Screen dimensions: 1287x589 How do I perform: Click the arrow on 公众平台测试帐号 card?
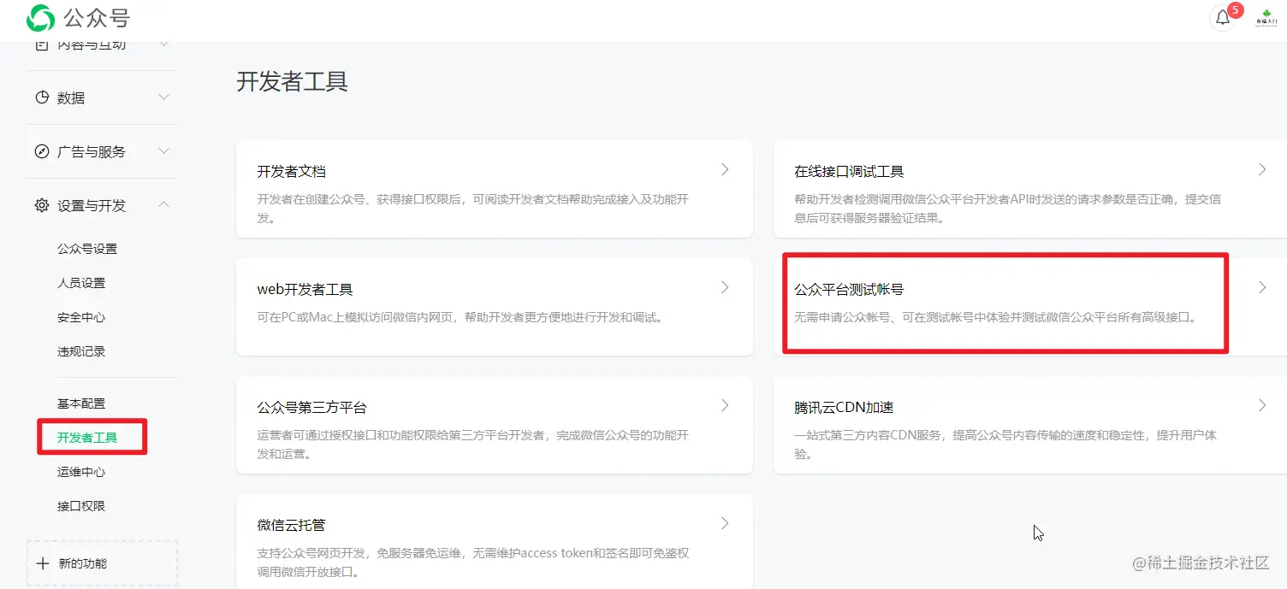pos(1262,287)
